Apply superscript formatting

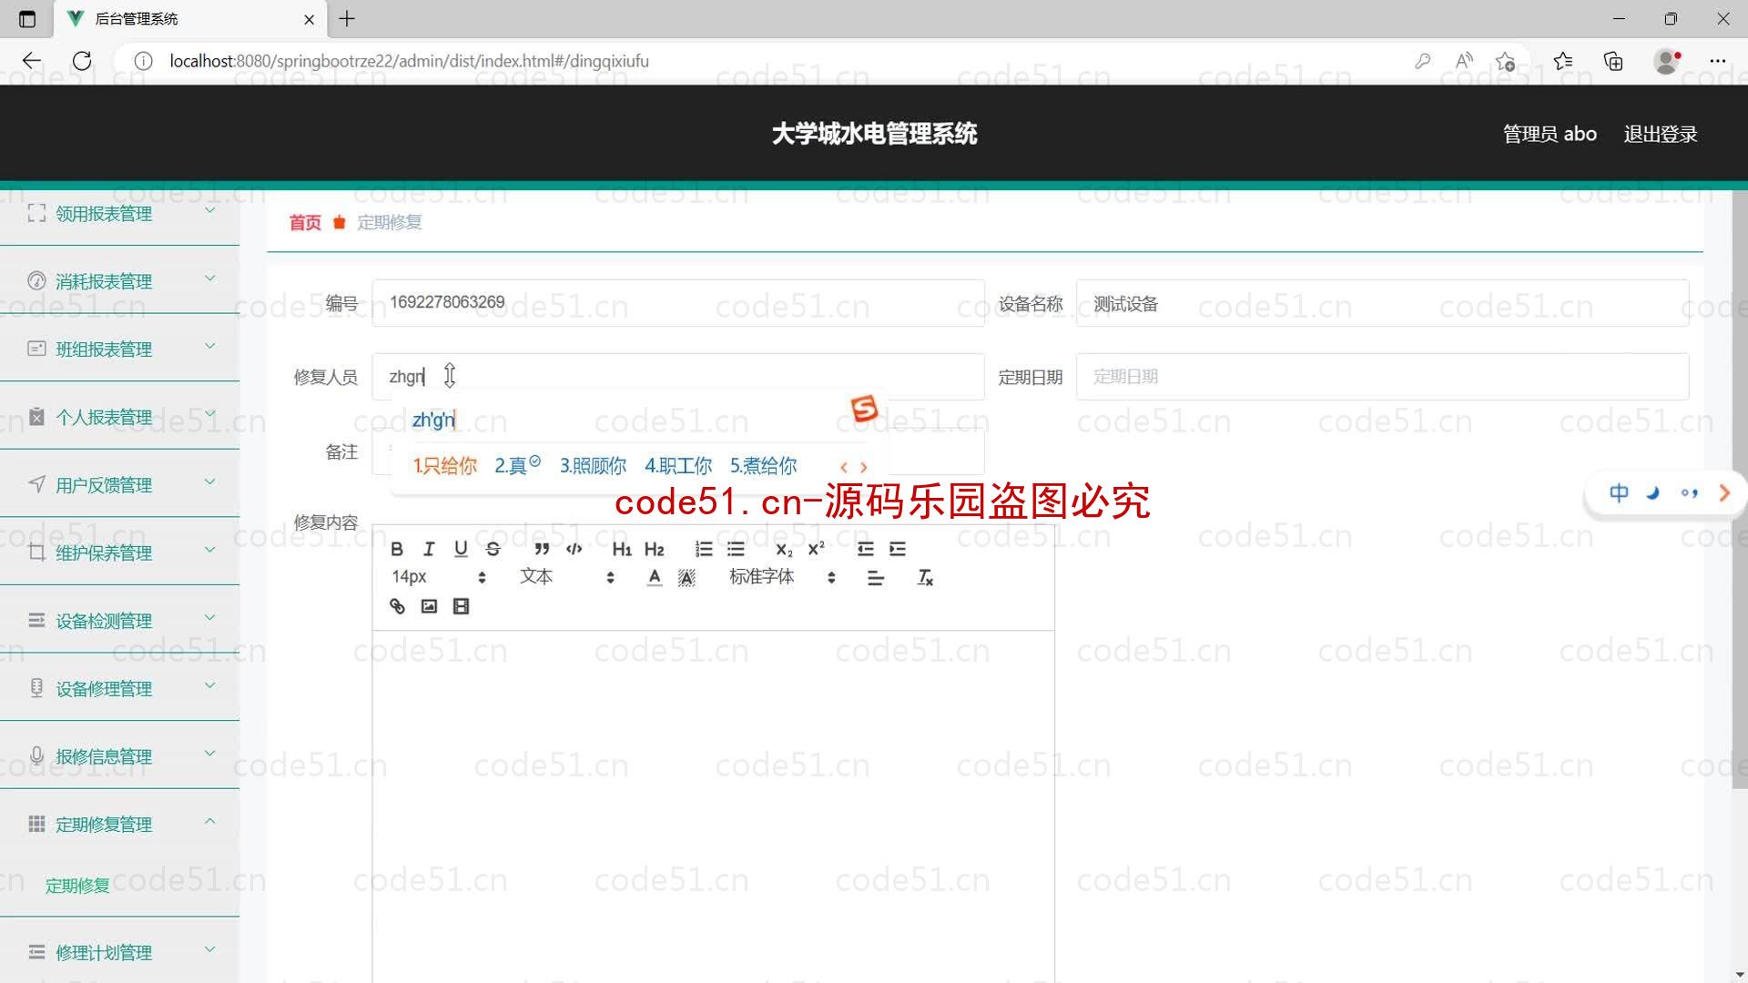817,549
